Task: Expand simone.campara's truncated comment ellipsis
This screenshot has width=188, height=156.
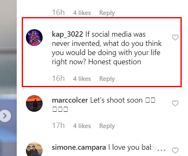Action: click(161, 150)
